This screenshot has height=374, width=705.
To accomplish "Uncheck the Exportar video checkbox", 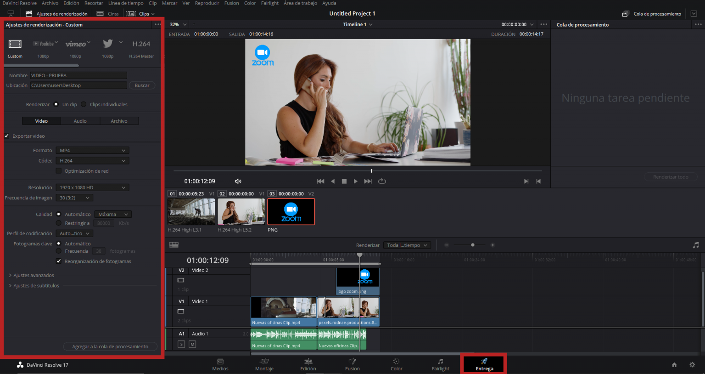I will point(7,136).
